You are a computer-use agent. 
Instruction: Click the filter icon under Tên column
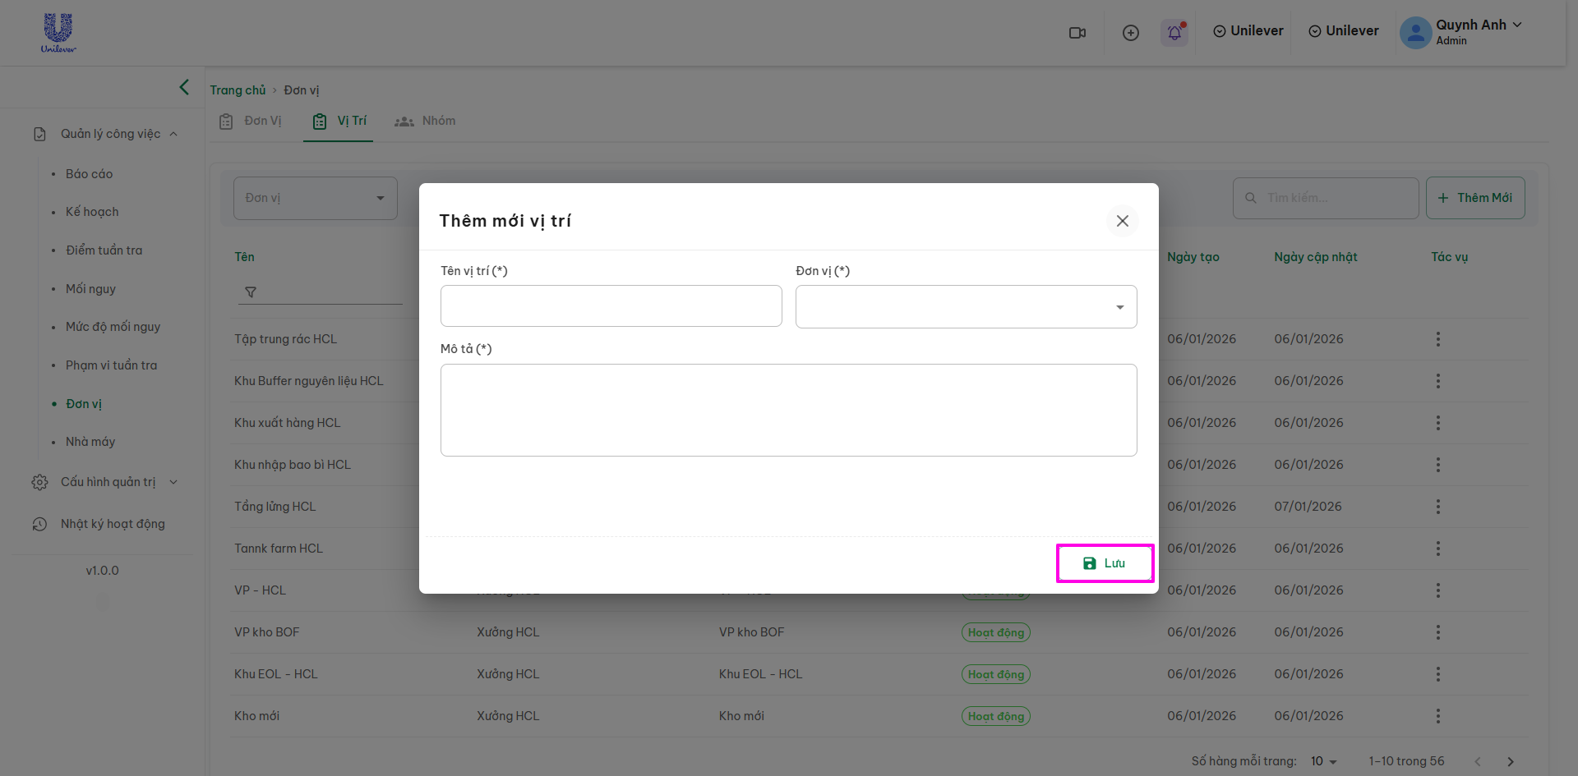[251, 292]
